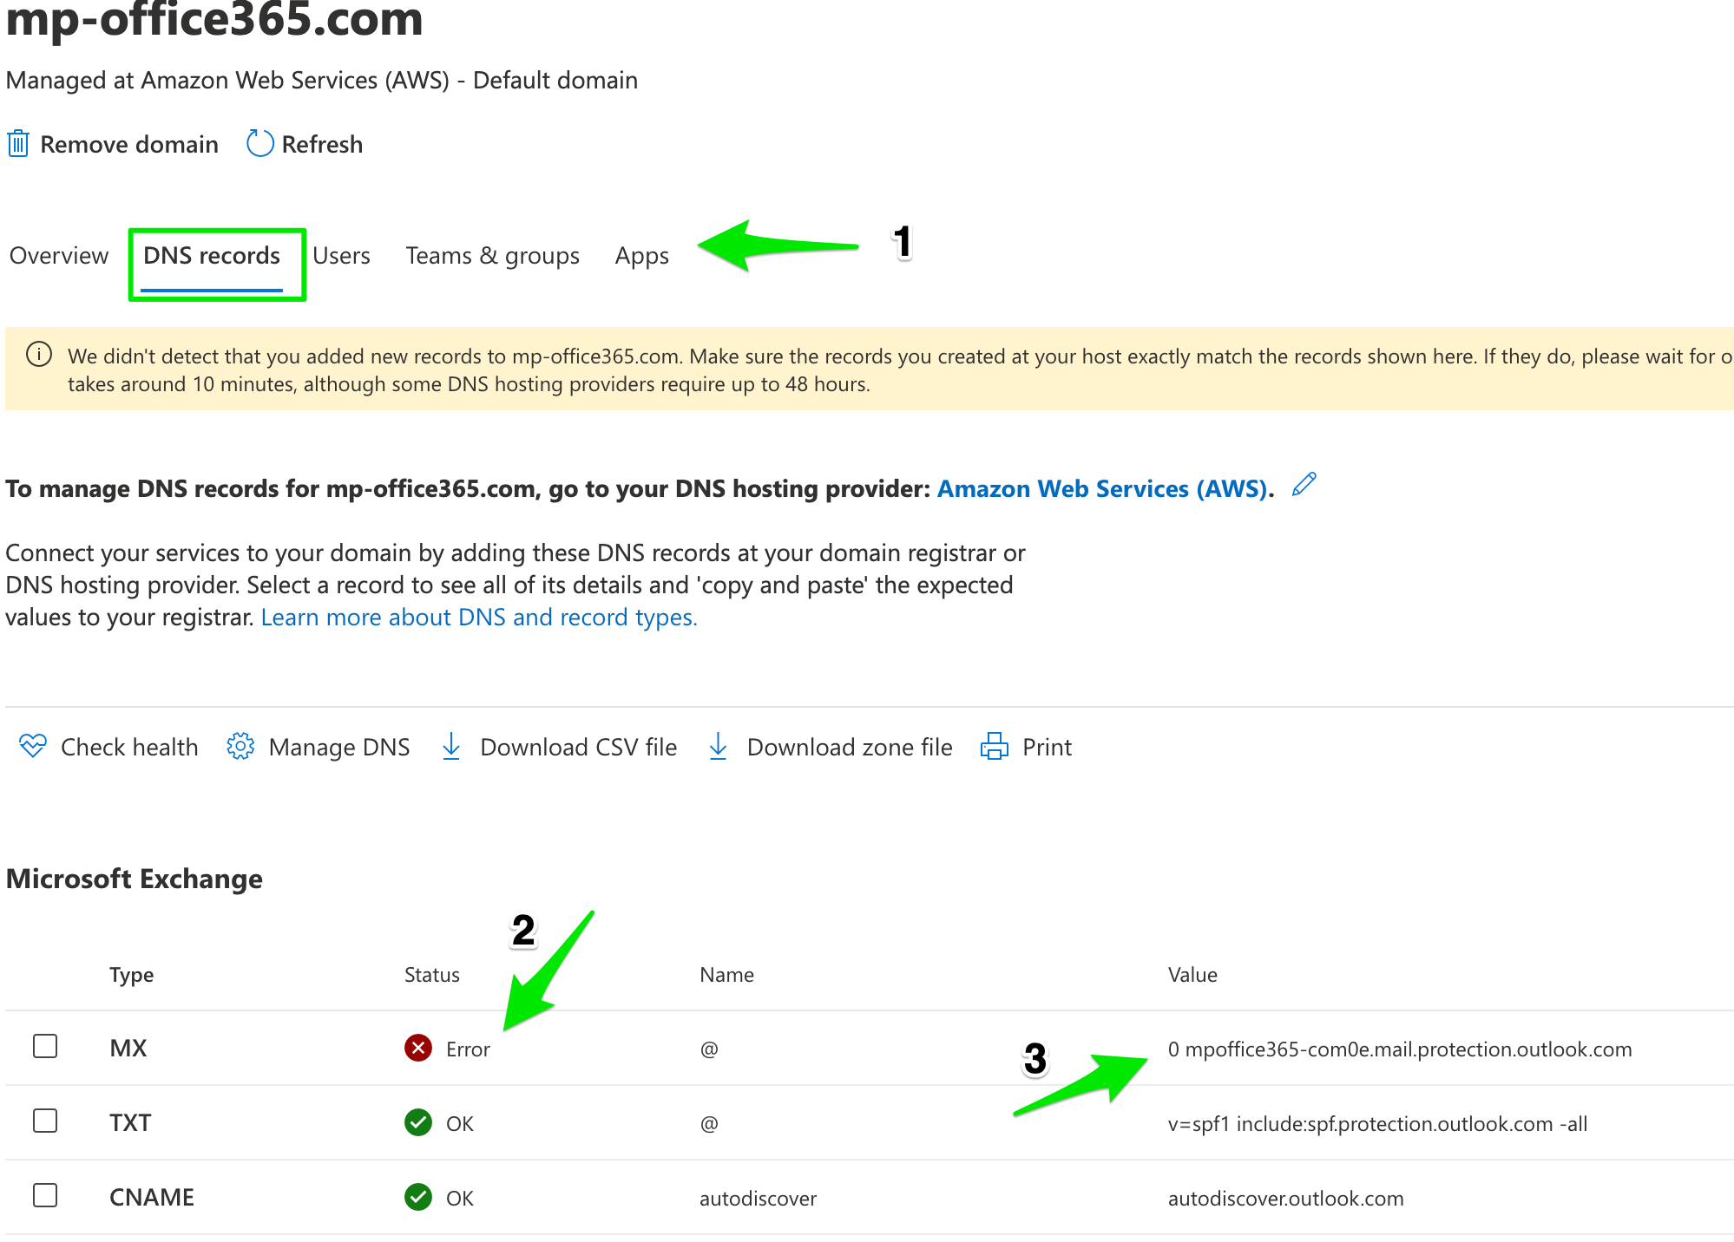Open the Amazon Web Services (AWS) link
1734x1242 pixels.
coord(1102,488)
